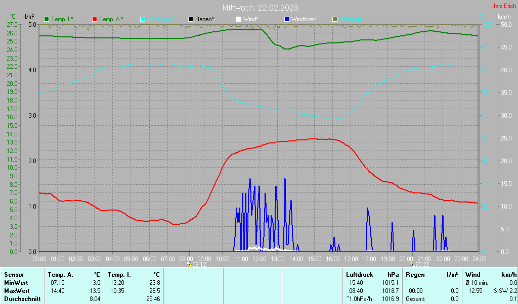Click the Wind* legend label
518x304 pixels.
[x=251, y=20]
